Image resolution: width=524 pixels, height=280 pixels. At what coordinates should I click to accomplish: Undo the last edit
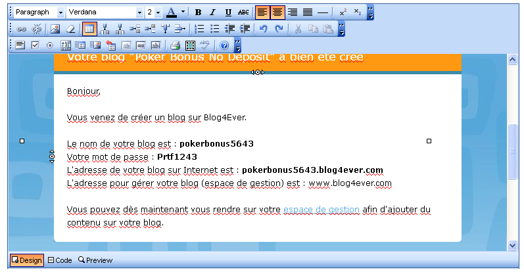(x=264, y=29)
